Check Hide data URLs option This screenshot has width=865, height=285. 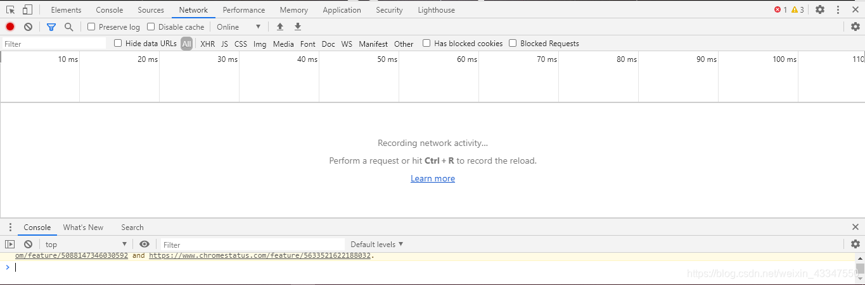pos(118,44)
